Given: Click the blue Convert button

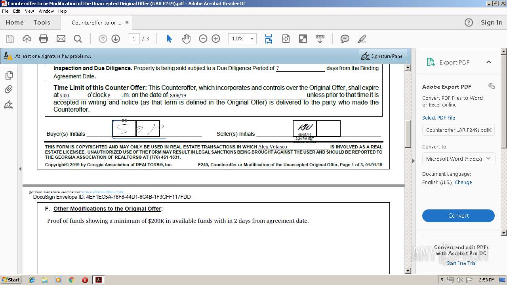Looking at the screenshot, I should [458, 216].
